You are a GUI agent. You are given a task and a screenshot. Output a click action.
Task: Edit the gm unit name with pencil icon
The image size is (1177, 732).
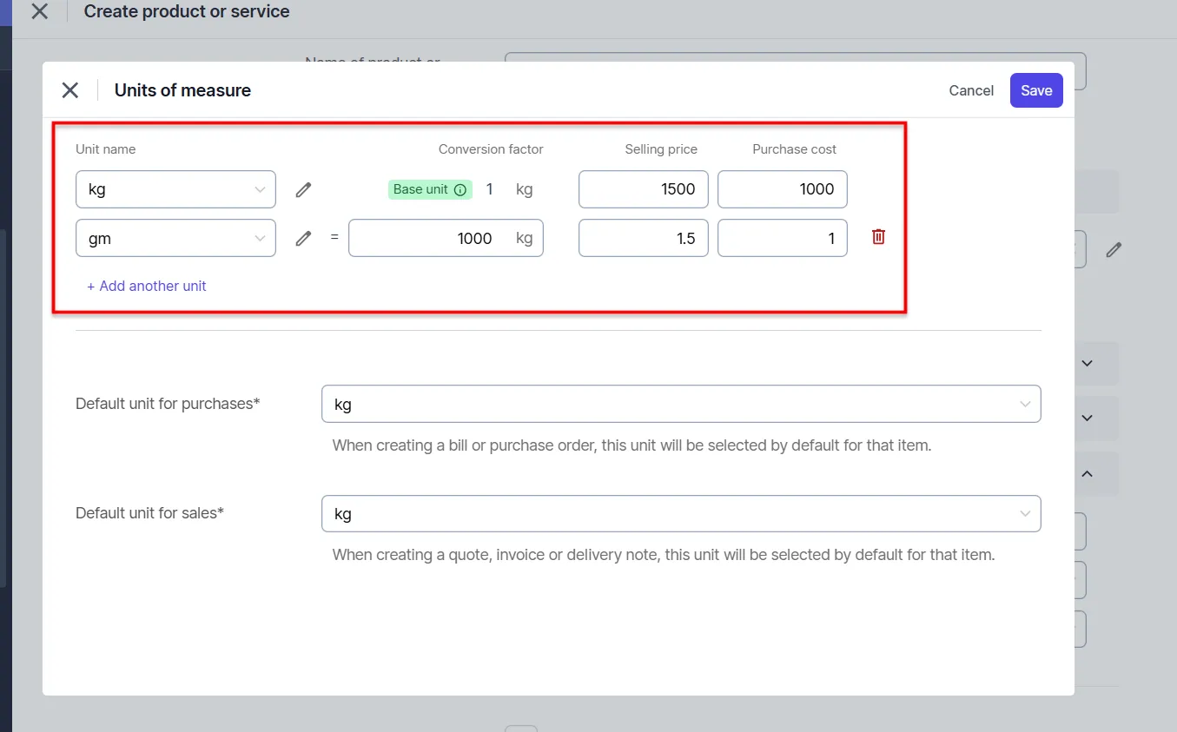[303, 238]
